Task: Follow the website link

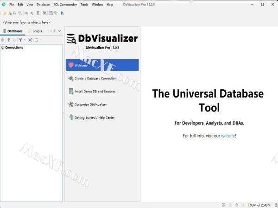Action: (228, 136)
